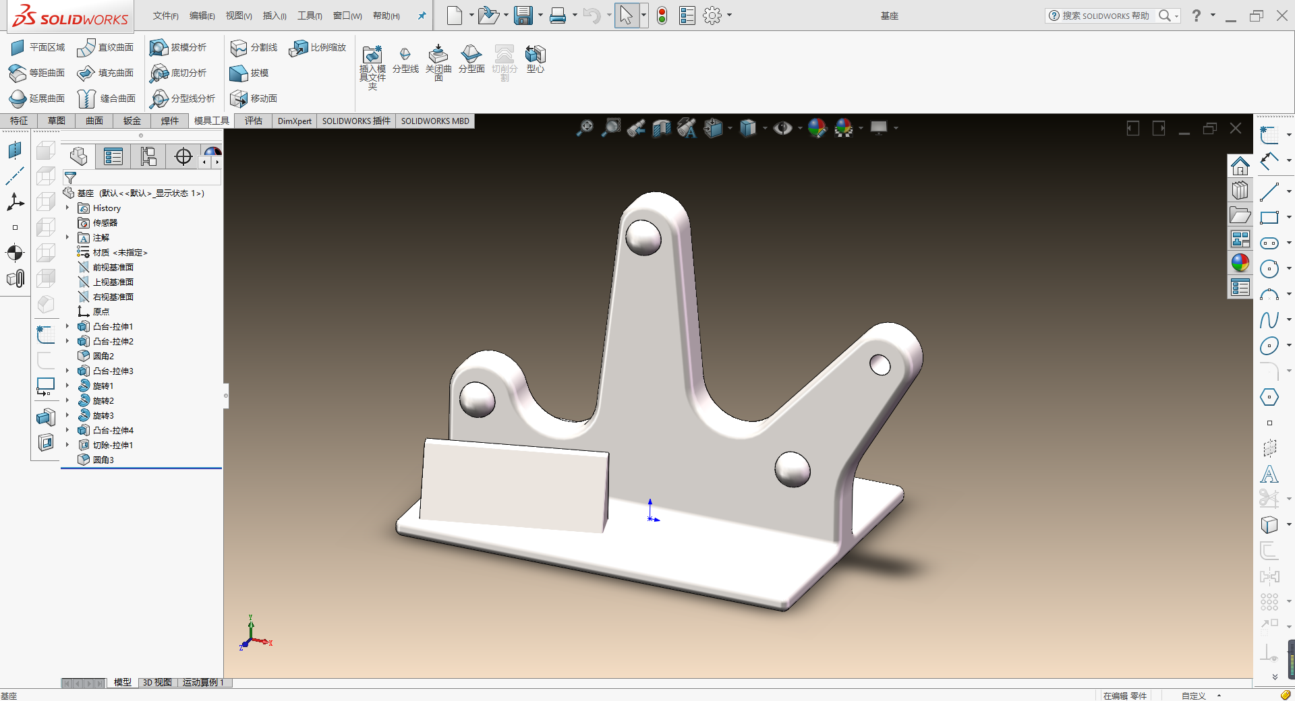Open the FeatureManager design tree tab
The image size is (1295, 701).
click(79, 156)
